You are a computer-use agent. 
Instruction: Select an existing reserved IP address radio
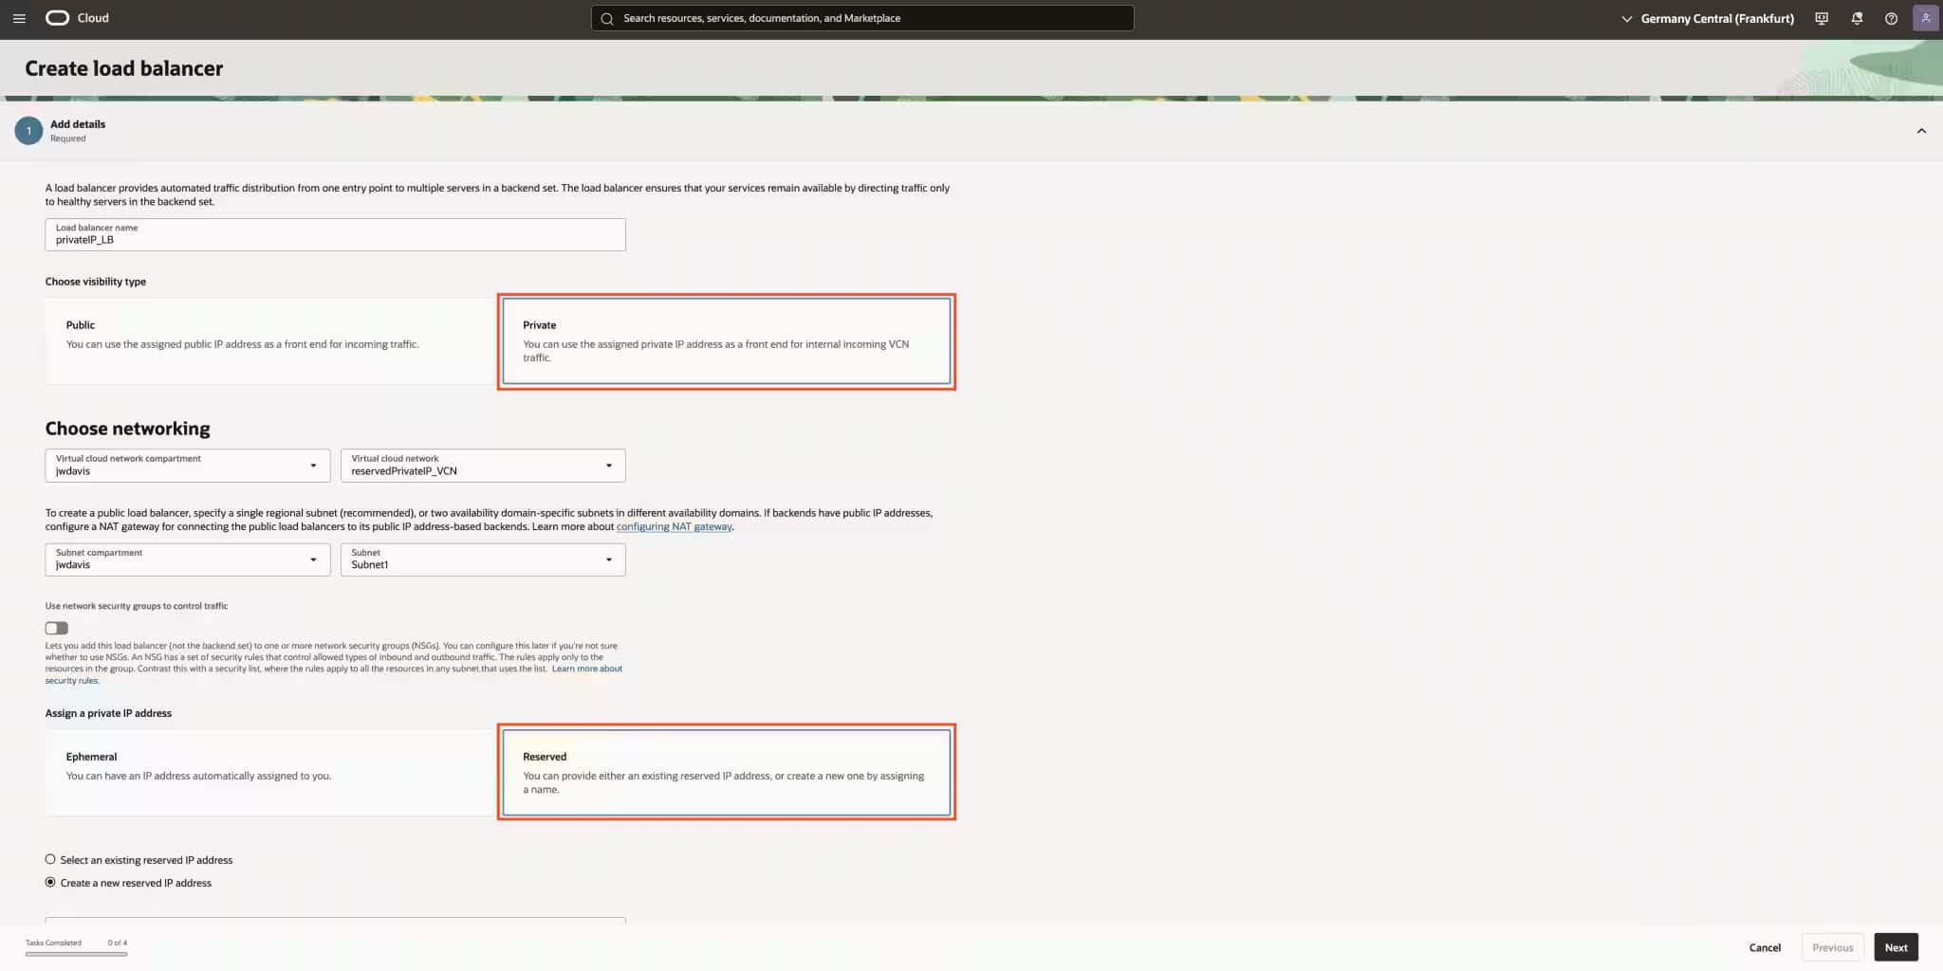pos(50,859)
